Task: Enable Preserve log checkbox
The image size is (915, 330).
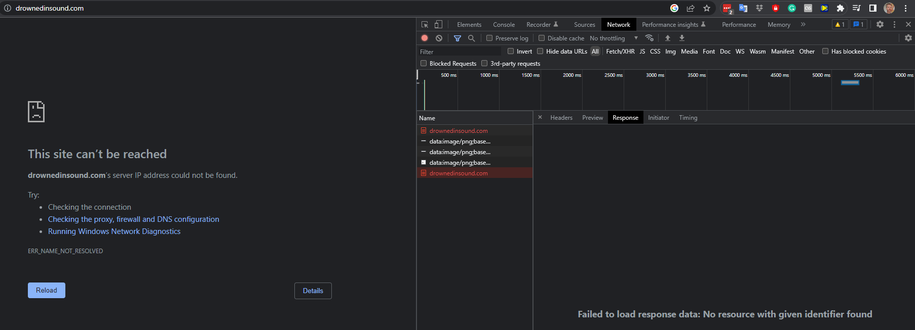Action: (x=489, y=38)
